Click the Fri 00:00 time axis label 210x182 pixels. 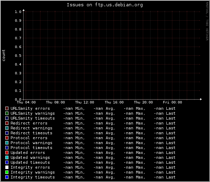172,102
